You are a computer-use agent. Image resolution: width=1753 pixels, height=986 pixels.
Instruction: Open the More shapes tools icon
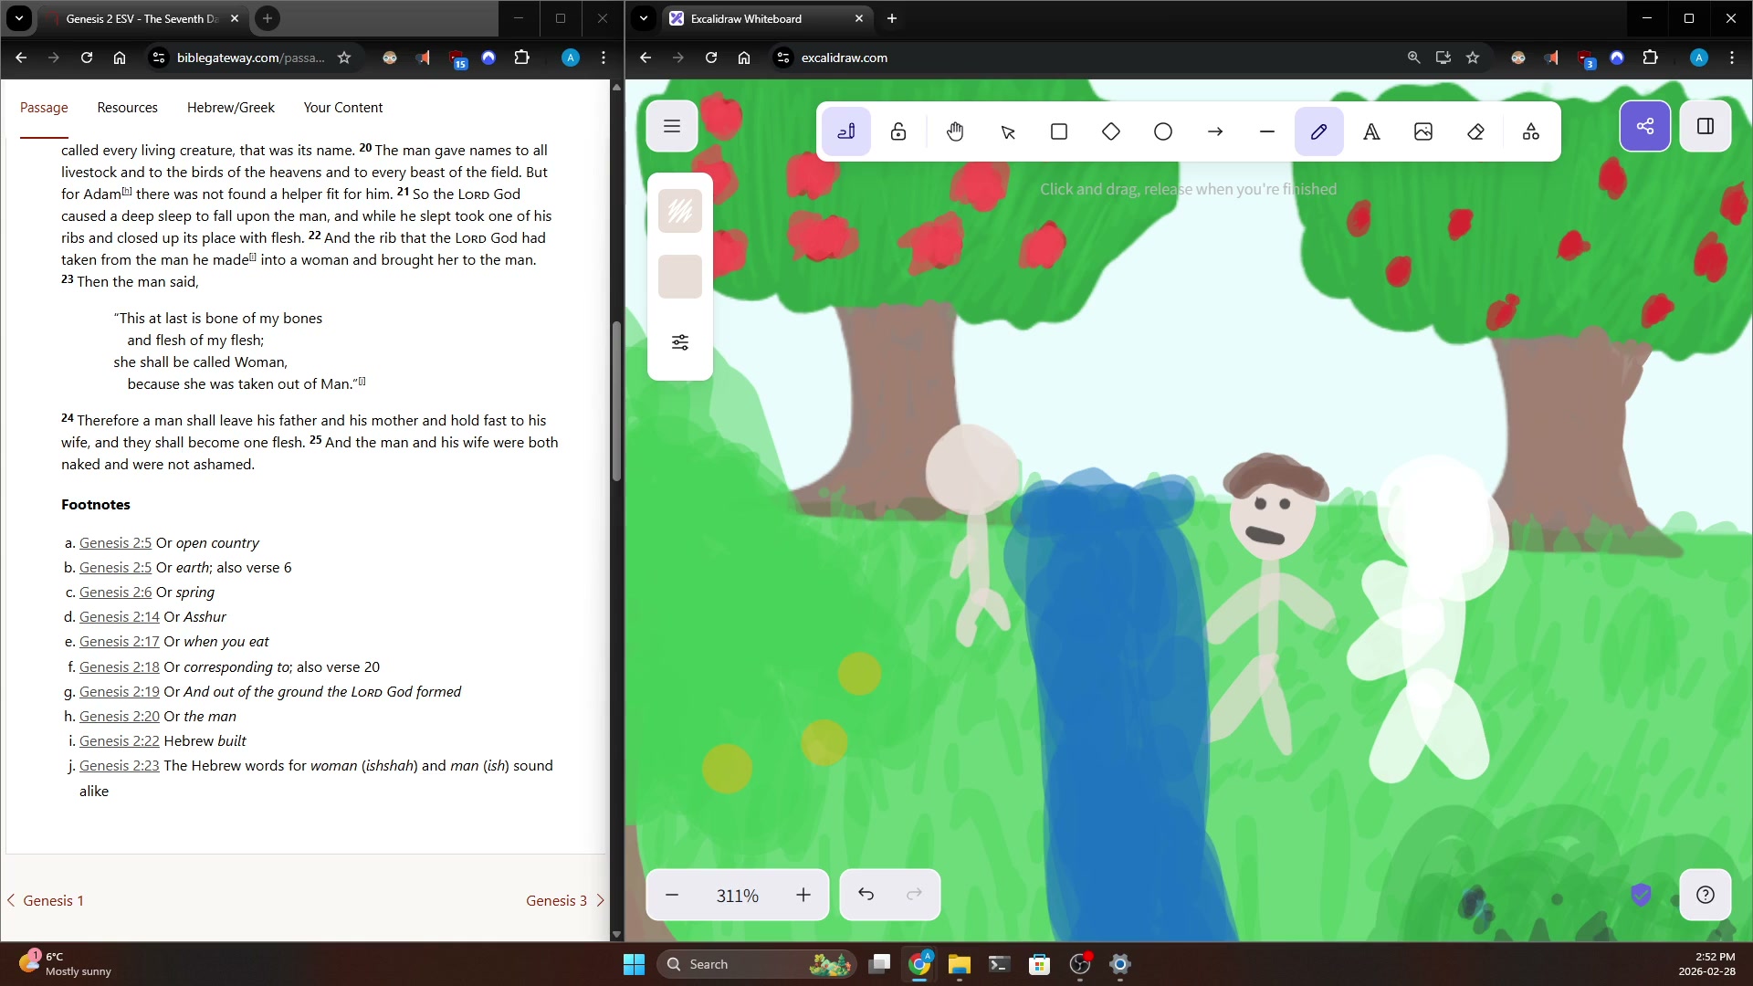tap(1530, 131)
